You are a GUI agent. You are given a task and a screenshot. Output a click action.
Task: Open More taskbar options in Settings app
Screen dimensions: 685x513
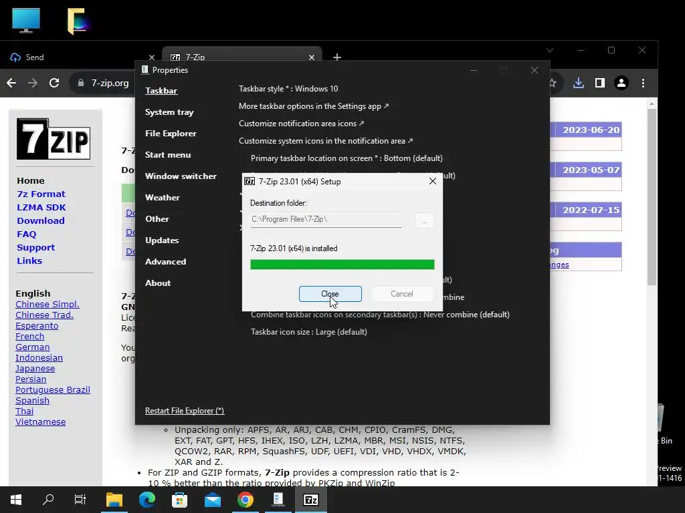pyautogui.click(x=313, y=106)
